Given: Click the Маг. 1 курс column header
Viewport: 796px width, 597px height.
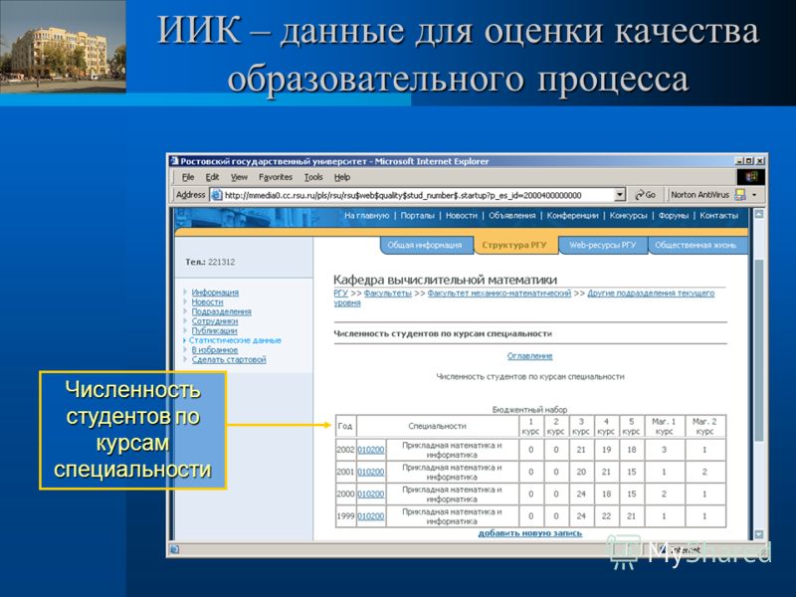Looking at the screenshot, I should 664,427.
